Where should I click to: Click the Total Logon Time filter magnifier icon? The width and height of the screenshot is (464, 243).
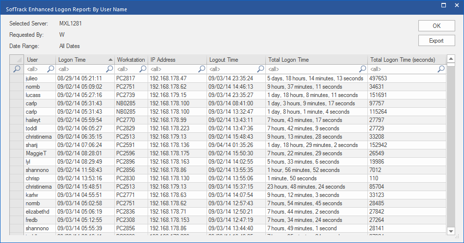(x=362, y=69)
